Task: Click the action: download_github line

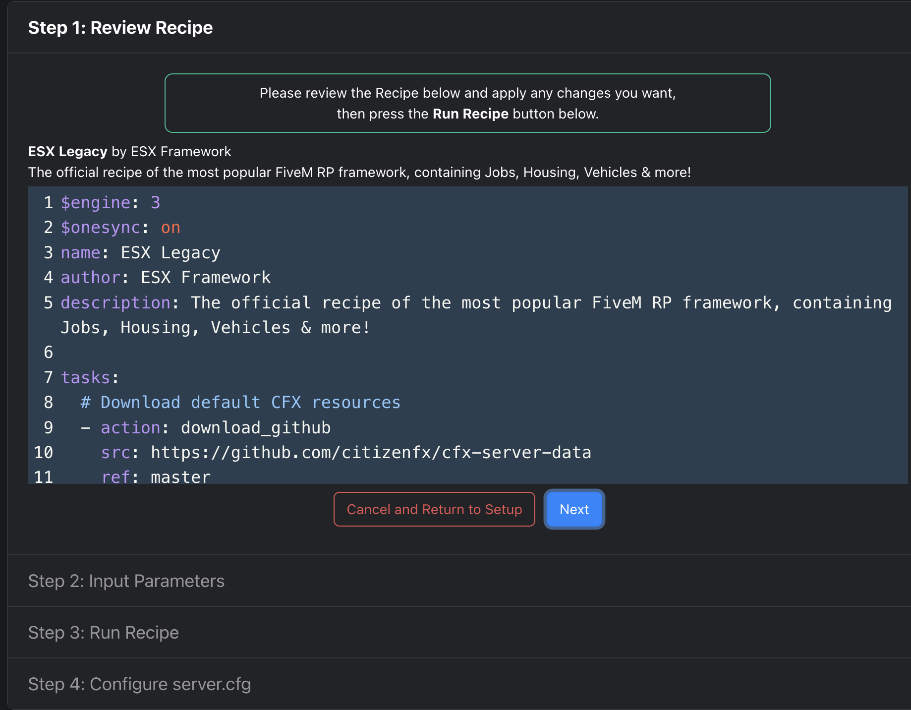Action: coord(206,427)
